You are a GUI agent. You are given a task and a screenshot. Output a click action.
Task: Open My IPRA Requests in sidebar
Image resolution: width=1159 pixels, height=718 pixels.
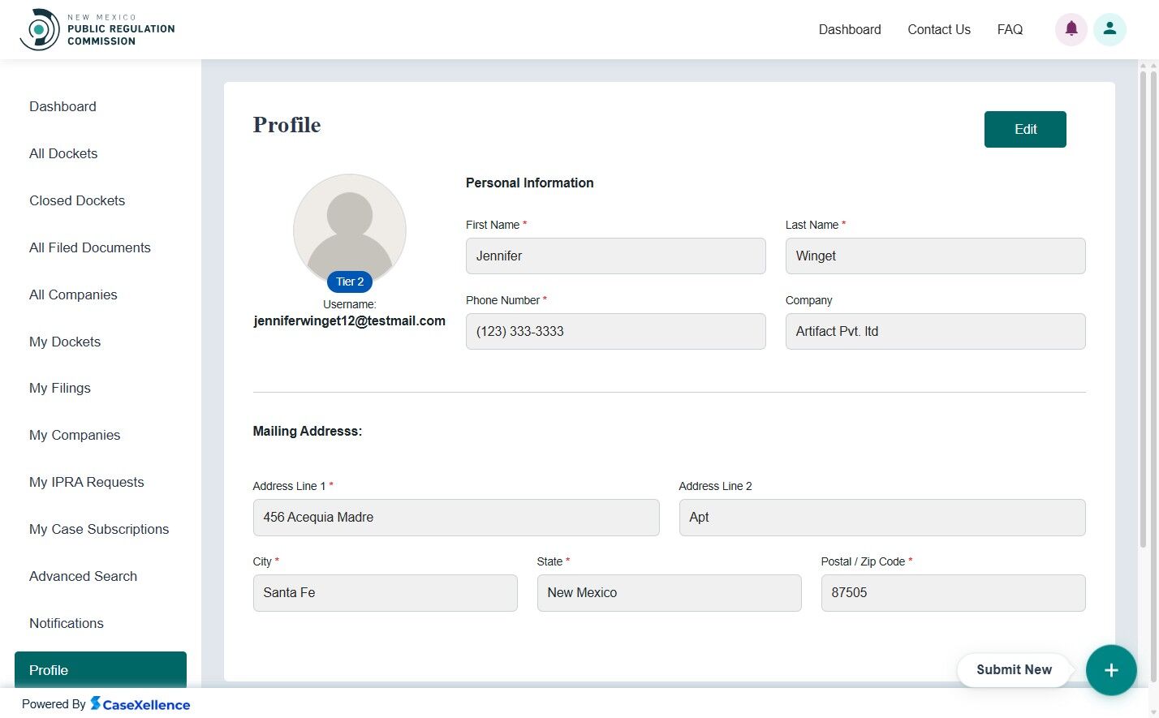point(87,482)
